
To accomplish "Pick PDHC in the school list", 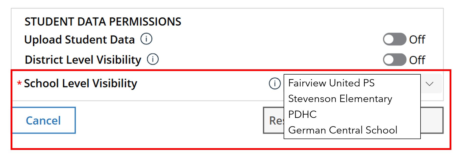I will [302, 114].
